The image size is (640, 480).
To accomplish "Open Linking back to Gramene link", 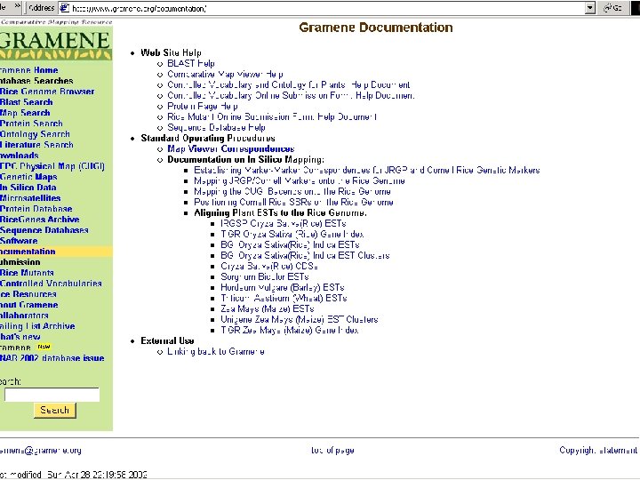I will (x=216, y=351).
